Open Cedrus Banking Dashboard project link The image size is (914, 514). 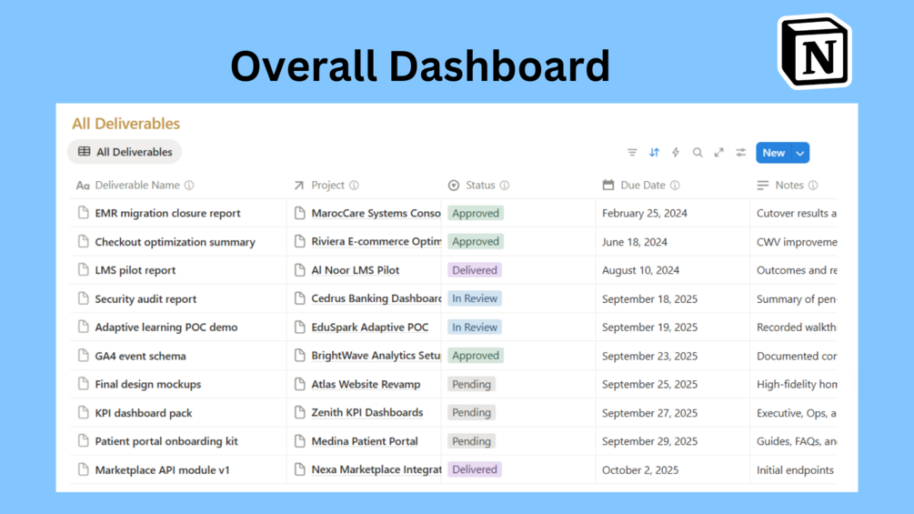pos(376,299)
